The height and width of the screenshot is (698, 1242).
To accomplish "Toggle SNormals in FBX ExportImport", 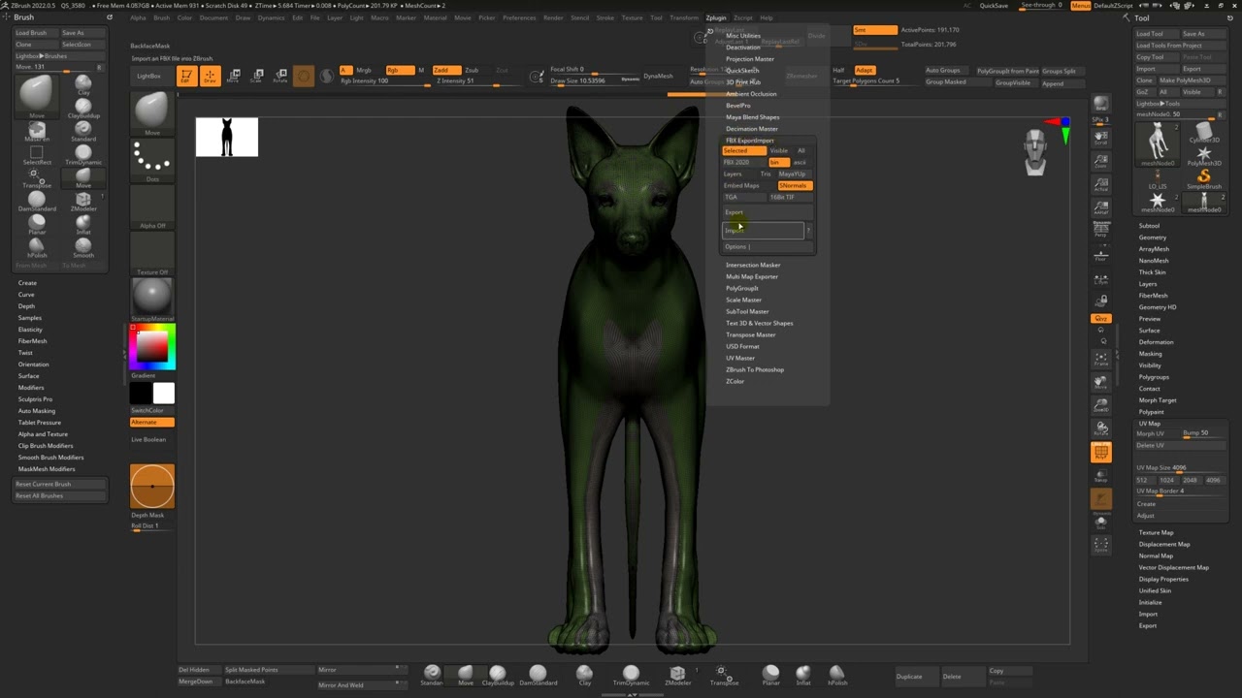I will coord(794,185).
